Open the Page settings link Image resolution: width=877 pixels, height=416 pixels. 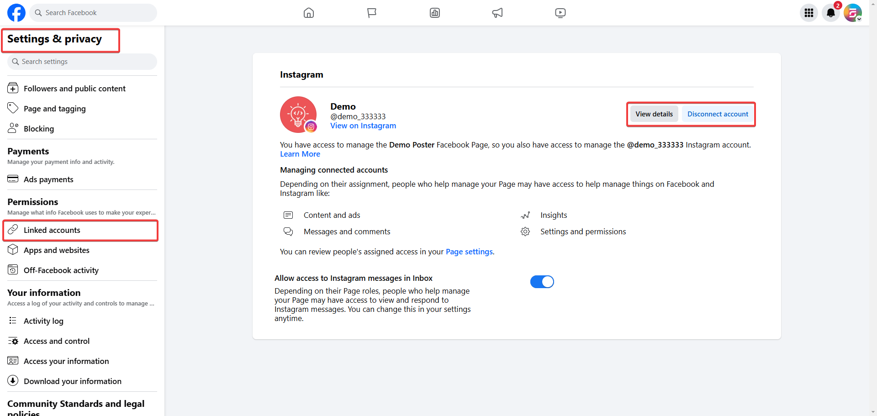469,252
